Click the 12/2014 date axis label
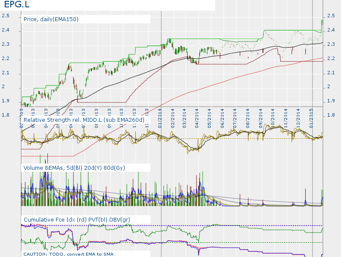 click(x=298, y=118)
